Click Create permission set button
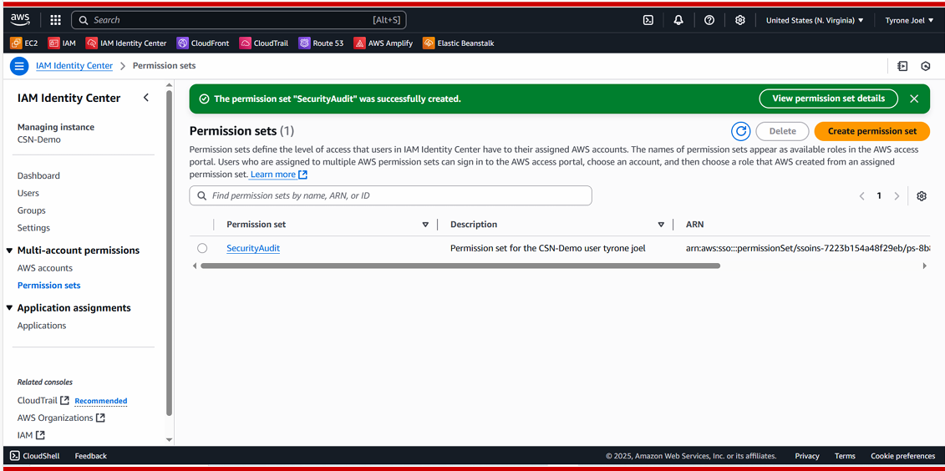Screen dimensions: 945x471 (872, 131)
